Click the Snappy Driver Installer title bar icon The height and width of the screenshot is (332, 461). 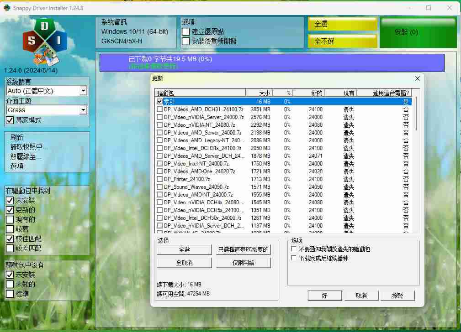(6, 8)
